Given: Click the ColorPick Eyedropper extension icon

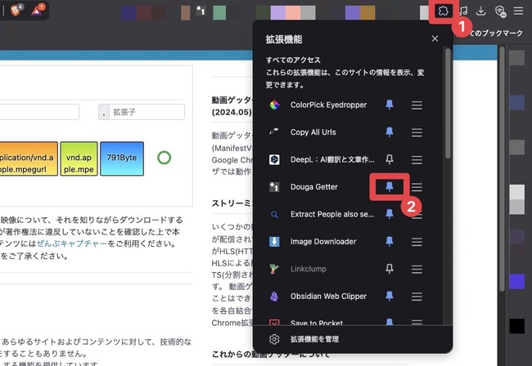Looking at the screenshot, I should 274,105.
